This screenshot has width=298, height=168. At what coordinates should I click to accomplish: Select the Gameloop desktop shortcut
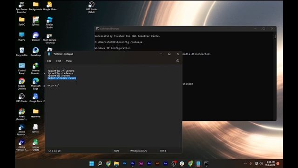[x=35, y=52]
